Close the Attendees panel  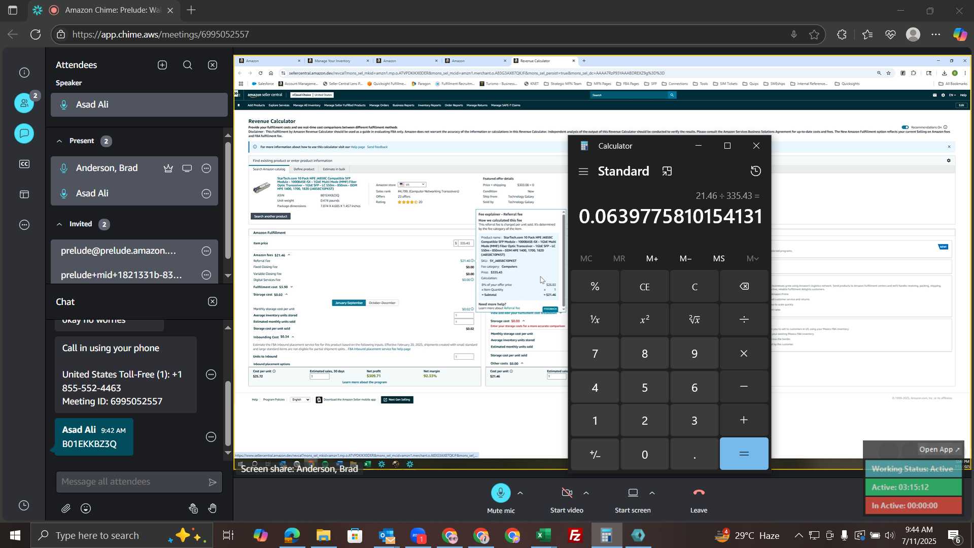tap(213, 65)
